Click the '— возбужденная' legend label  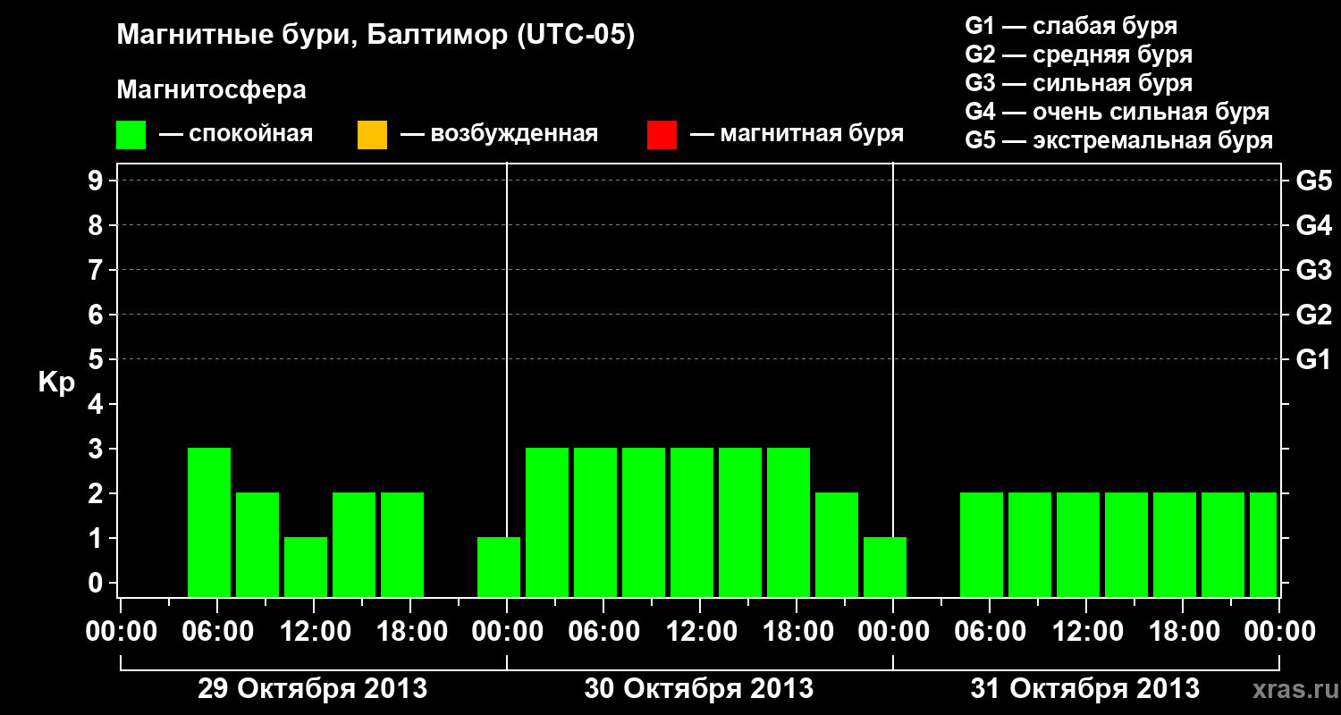pyautogui.click(x=499, y=135)
